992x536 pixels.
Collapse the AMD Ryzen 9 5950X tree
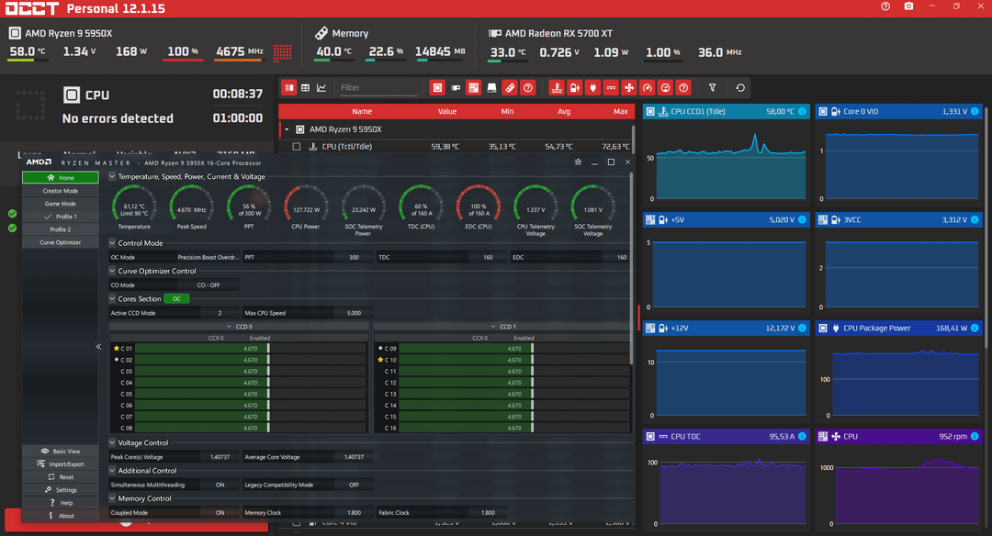pyautogui.click(x=287, y=129)
